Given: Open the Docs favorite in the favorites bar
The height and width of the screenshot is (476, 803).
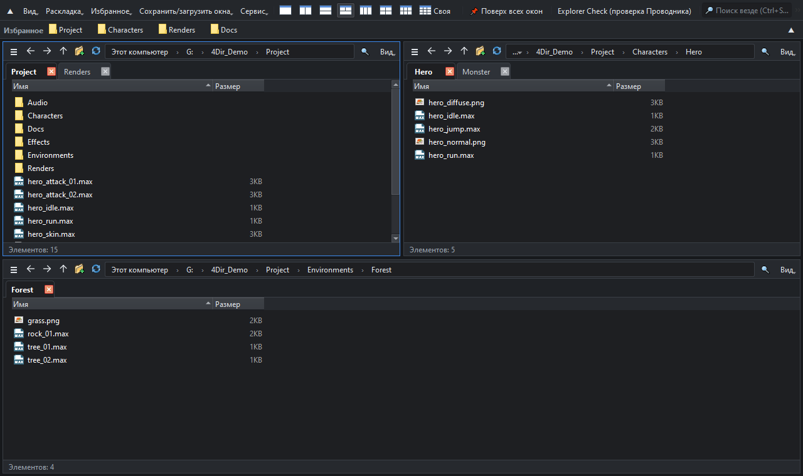Looking at the screenshot, I should (x=224, y=30).
